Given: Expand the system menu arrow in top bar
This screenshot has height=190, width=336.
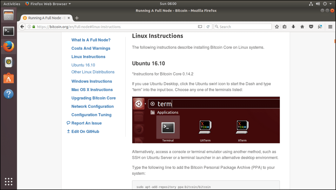Looking at the screenshot, I should pos(331,4).
